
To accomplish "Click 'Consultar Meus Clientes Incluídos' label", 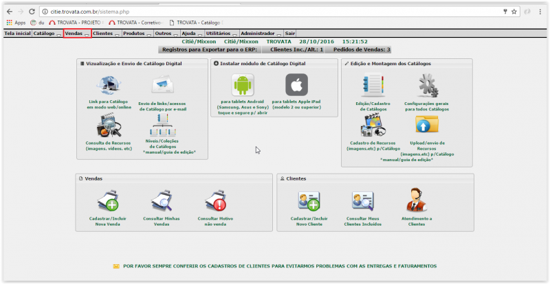I will coord(363,222).
